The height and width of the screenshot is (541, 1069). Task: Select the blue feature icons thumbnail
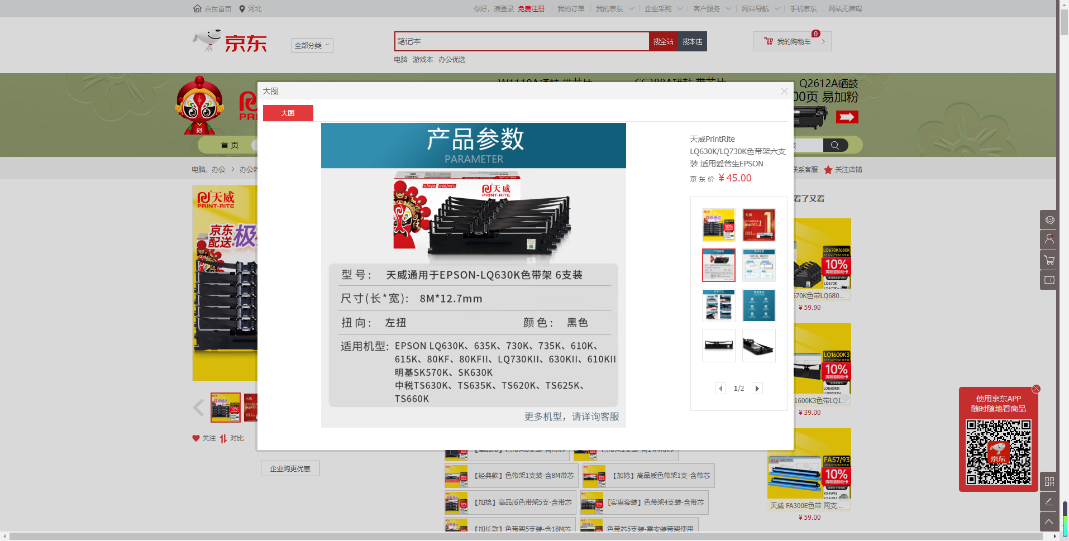coord(759,305)
